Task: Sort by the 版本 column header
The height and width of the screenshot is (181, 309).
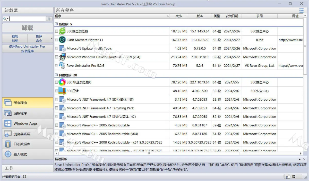Action: click(200, 16)
